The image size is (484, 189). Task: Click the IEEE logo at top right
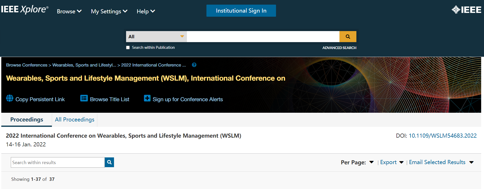point(466,10)
